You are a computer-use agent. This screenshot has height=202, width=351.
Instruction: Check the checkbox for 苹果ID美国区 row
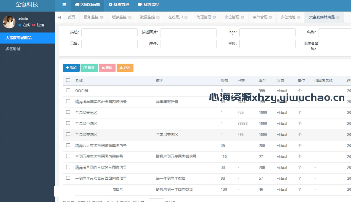pos(68,134)
